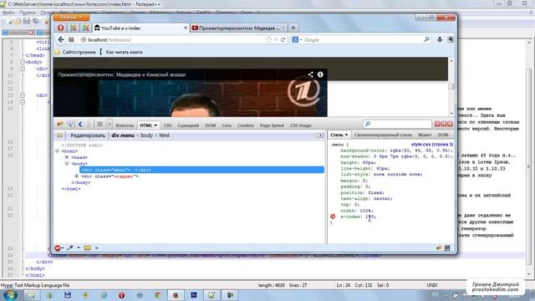This screenshot has height=301, width=535.
Task: Click the red Firebug error icon at bottom
Action: coord(58,247)
